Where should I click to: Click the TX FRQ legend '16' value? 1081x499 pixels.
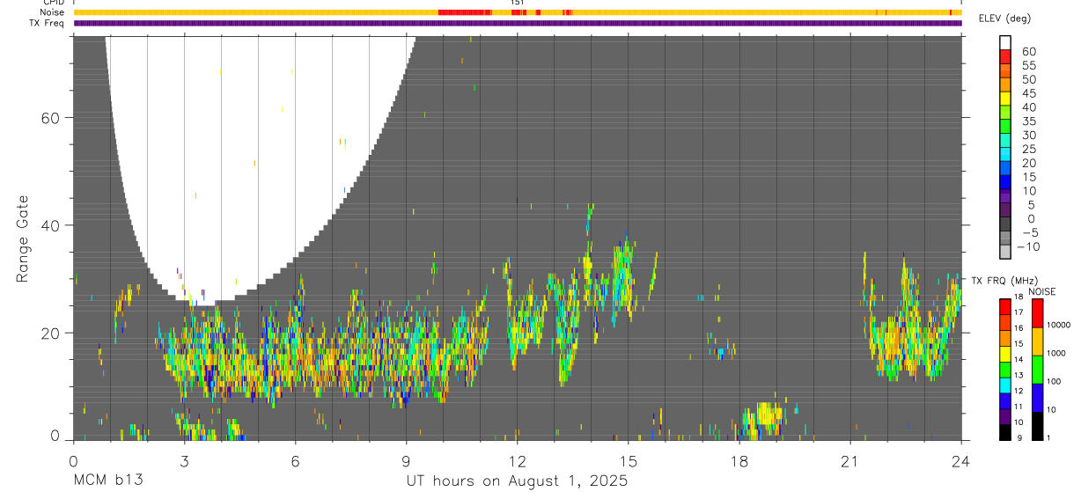pos(1018,328)
